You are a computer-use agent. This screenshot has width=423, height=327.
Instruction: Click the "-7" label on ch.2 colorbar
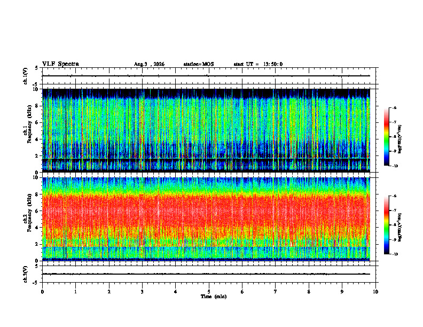click(x=394, y=211)
